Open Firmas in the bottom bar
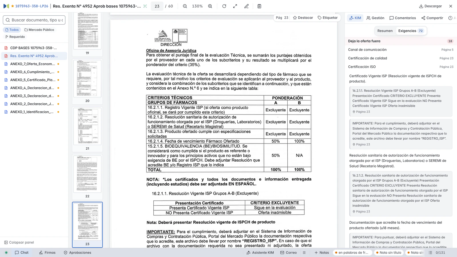This screenshot has height=257, width=457. (47, 252)
